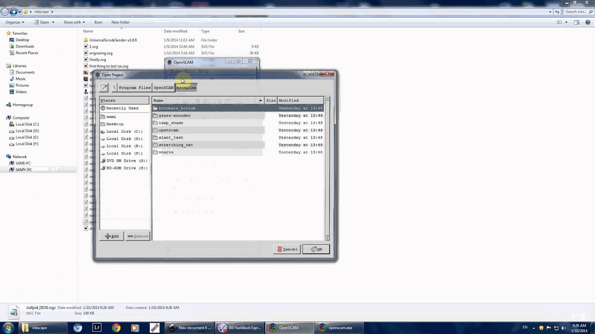
Task: Open the Windows Start menu
Action: pyautogui.click(x=8, y=328)
